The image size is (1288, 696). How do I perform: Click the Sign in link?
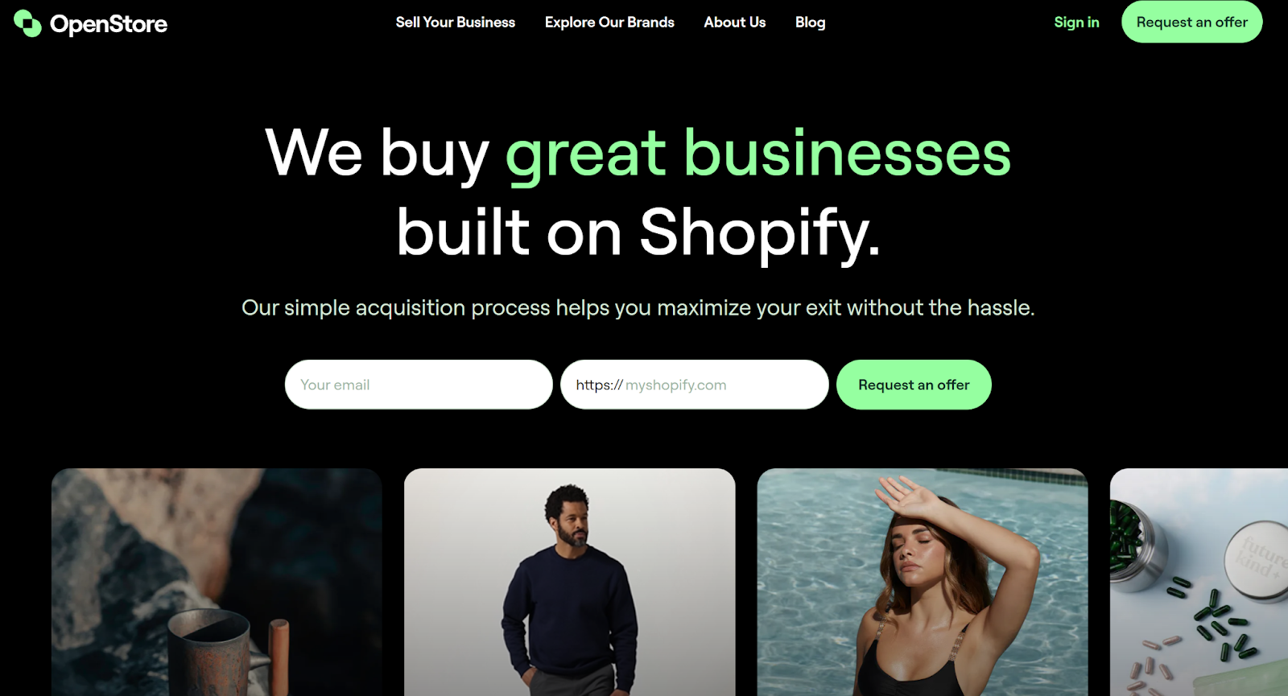pyautogui.click(x=1076, y=23)
